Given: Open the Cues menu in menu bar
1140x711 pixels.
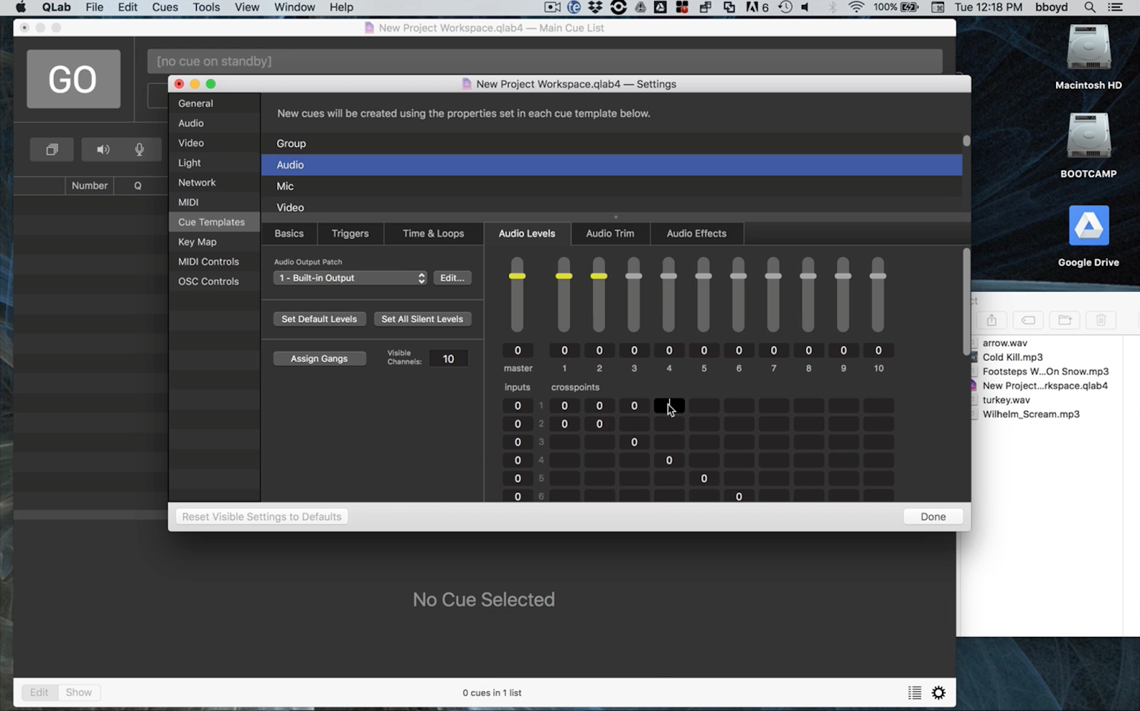Looking at the screenshot, I should click(165, 7).
